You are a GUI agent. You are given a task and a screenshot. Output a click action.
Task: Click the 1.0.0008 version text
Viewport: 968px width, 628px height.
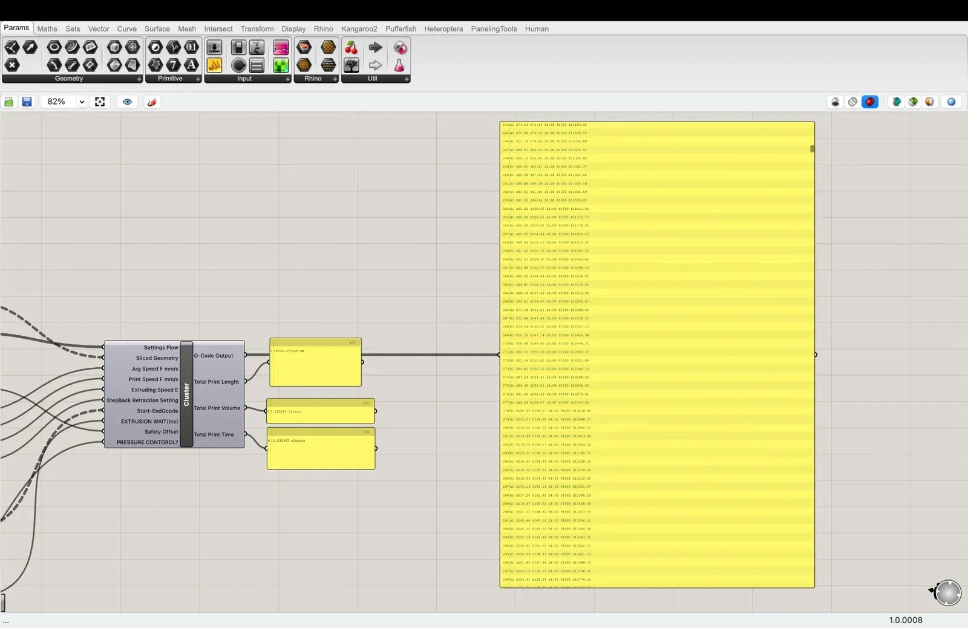906,620
